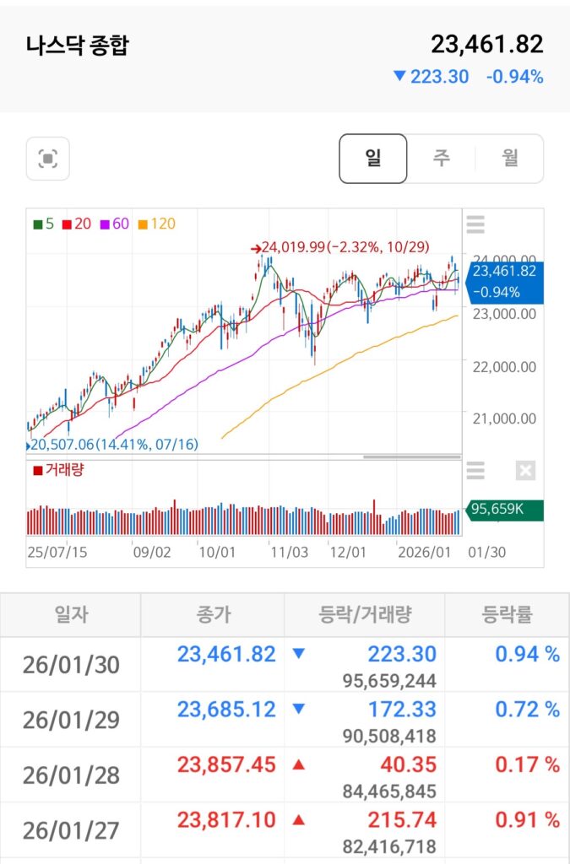Tap the 등락률 column header
This screenshot has width=570, height=864.
click(x=507, y=613)
